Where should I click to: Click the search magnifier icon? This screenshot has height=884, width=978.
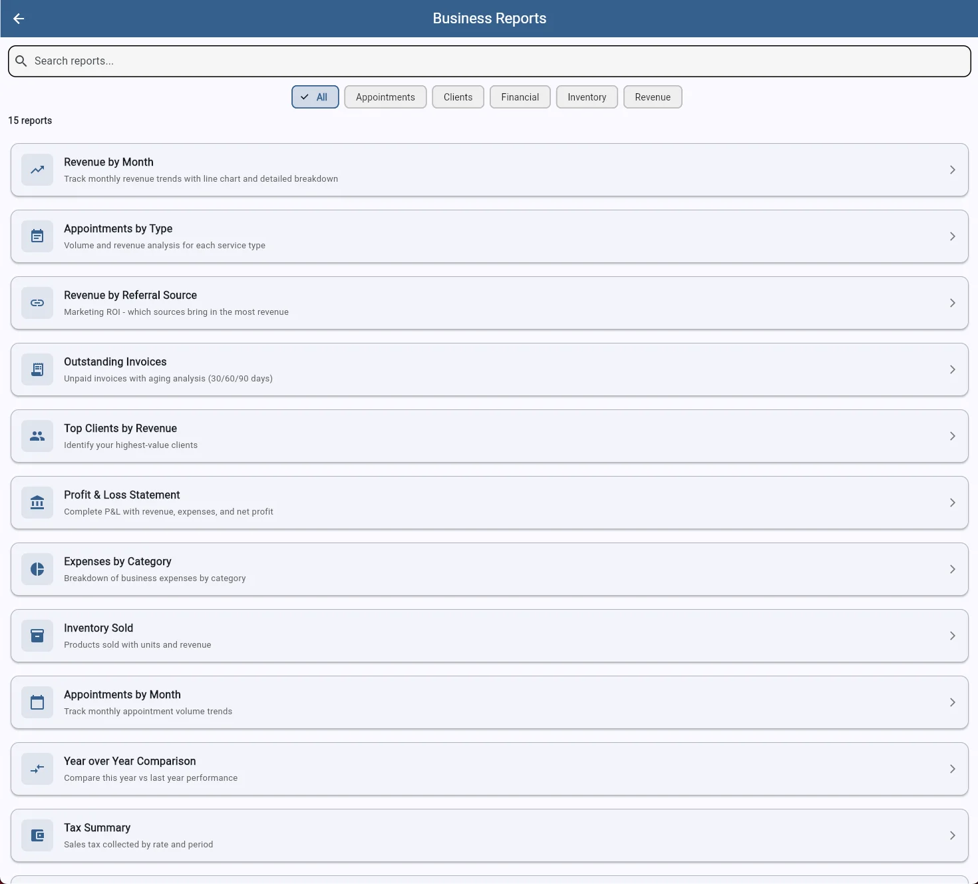click(21, 61)
